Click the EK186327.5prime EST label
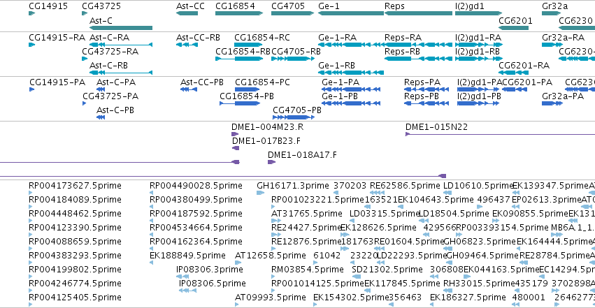This screenshot has width=595, height=308. point(468,298)
